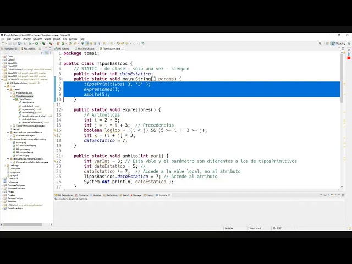Open the Open Perspective icon near Modeling

[327, 43]
